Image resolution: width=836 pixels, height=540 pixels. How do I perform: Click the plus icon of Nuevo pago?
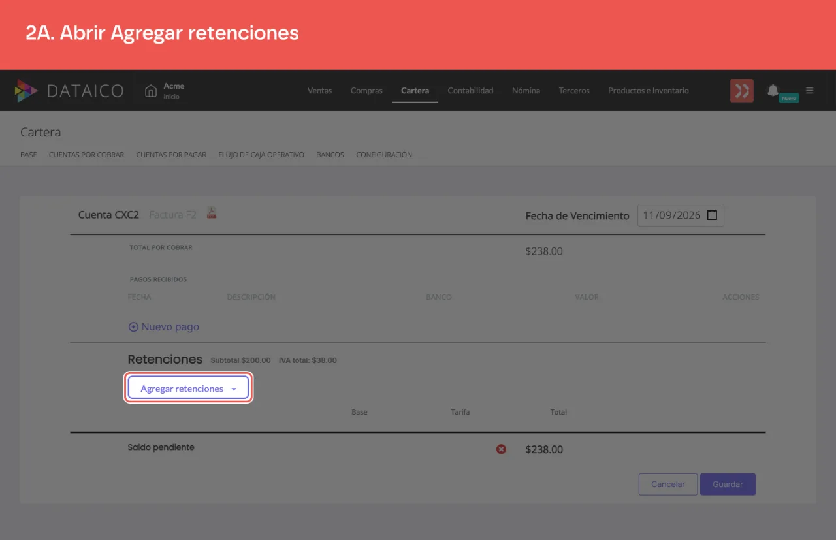coord(133,327)
